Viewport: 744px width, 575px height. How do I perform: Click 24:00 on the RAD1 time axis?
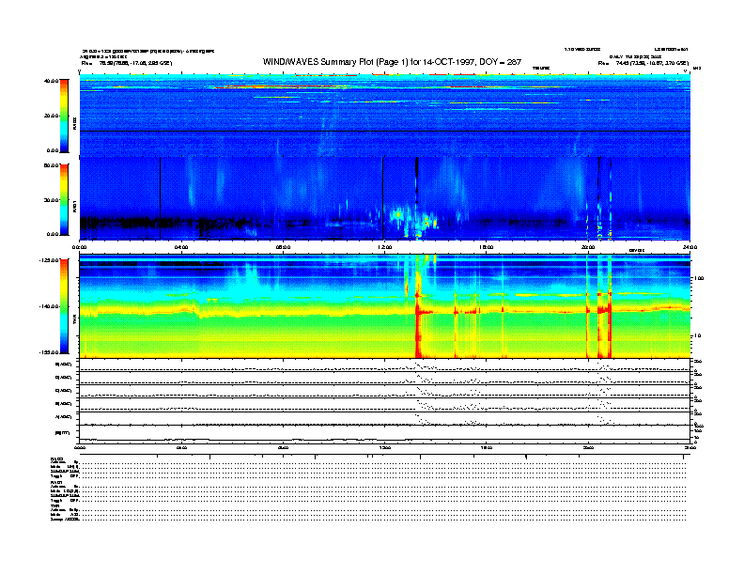click(x=690, y=247)
